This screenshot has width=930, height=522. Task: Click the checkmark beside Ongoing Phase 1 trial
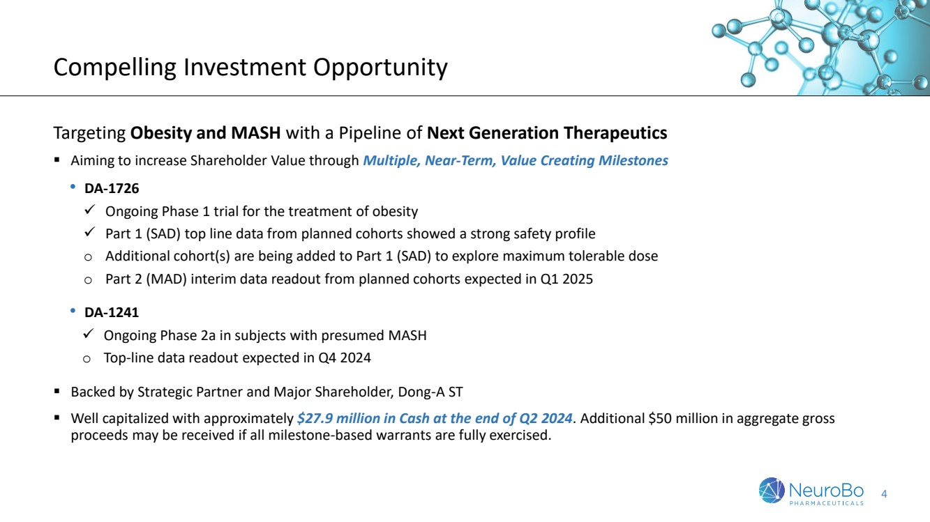pyautogui.click(x=89, y=210)
